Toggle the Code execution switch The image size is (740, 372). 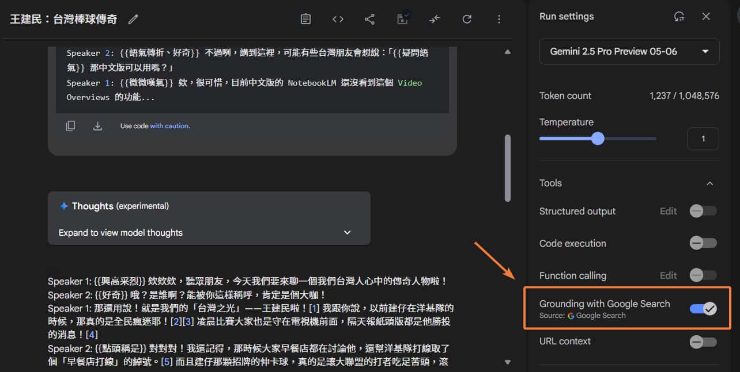point(703,243)
